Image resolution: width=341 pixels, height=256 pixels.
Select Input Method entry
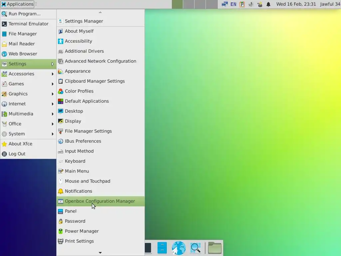pyautogui.click(x=101, y=151)
